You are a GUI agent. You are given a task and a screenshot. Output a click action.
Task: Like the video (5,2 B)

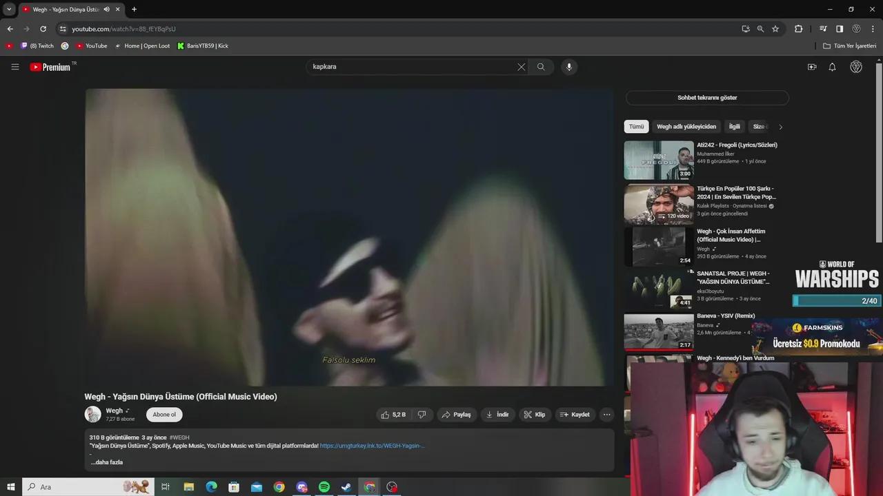(393, 415)
